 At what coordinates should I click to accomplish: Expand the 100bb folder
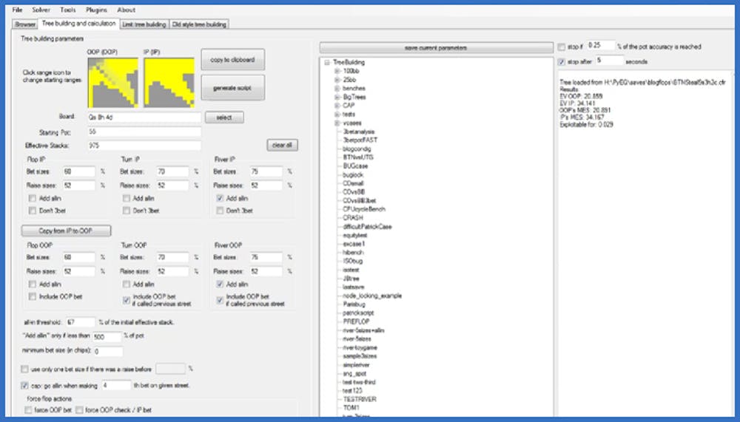point(337,71)
